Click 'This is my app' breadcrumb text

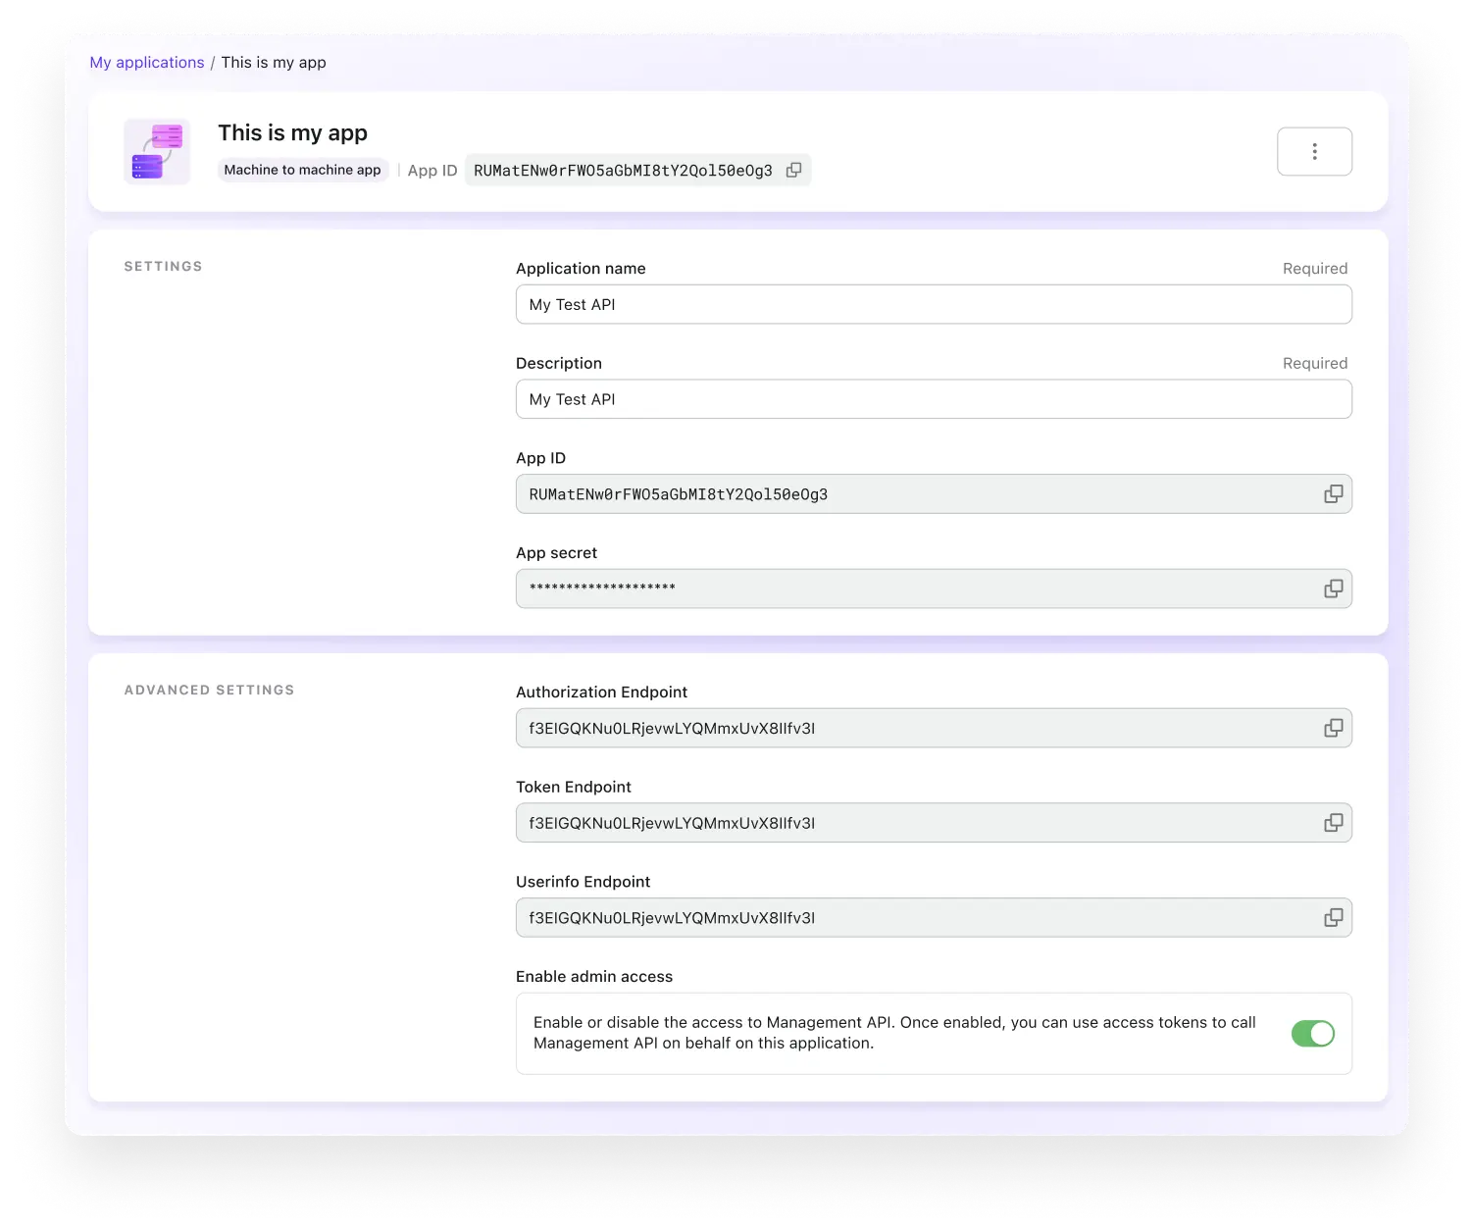274,63
